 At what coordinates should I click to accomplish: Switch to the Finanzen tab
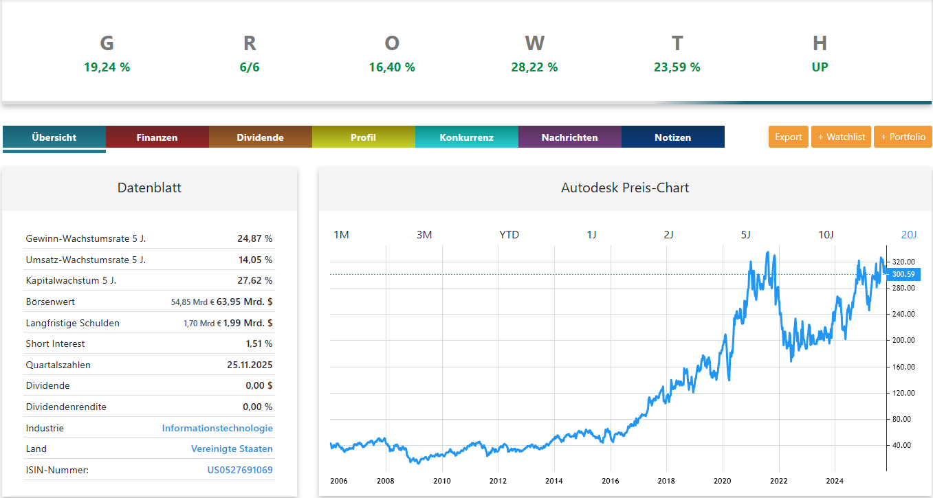coord(157,137)
